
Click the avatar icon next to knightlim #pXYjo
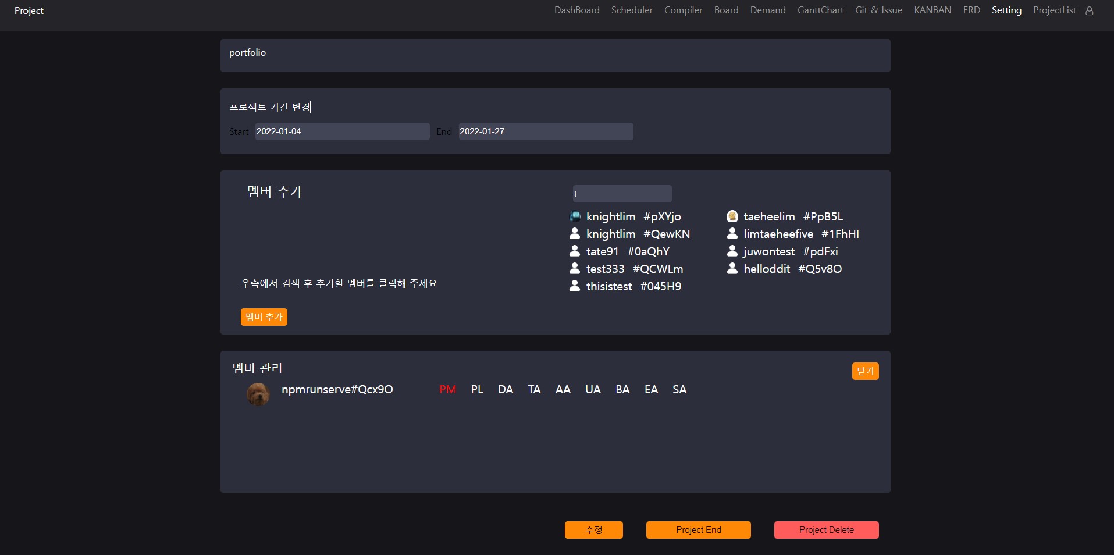(x=575, y=216)
